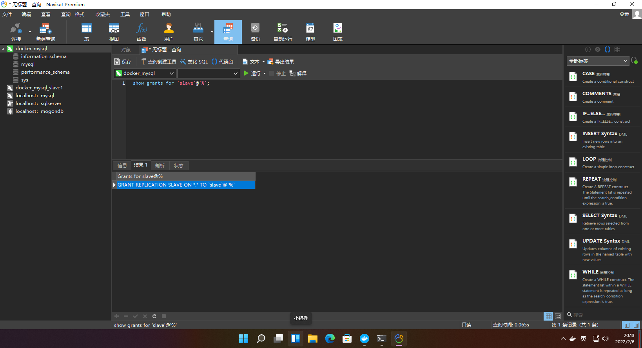Viewport: 642px width, 348px height.
Task: Switch to the Profile (剖析) tab
Action: point(160,166)
